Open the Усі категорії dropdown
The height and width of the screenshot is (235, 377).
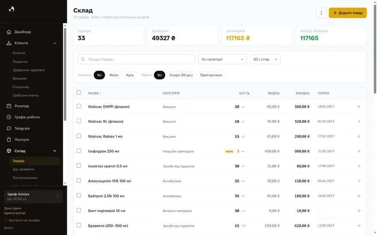[222, 59]
